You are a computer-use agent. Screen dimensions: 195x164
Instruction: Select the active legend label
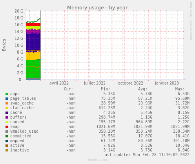(17, 145)
